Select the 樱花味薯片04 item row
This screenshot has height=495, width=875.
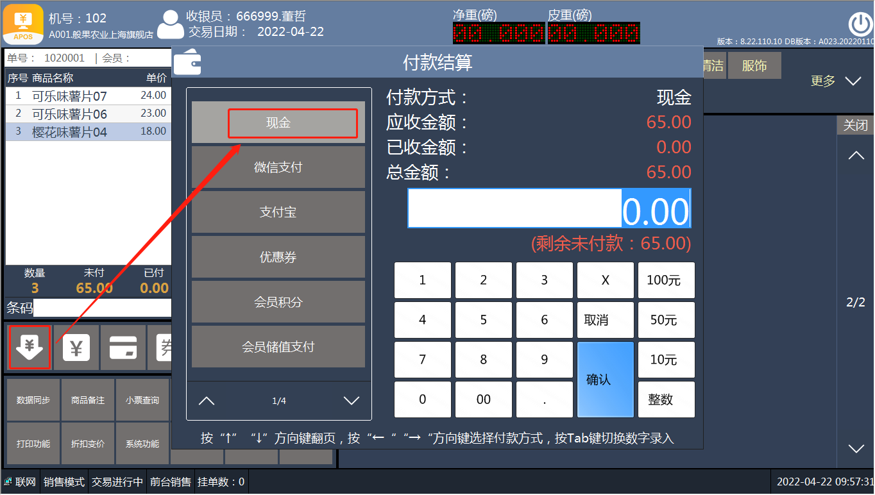point(89,132)
